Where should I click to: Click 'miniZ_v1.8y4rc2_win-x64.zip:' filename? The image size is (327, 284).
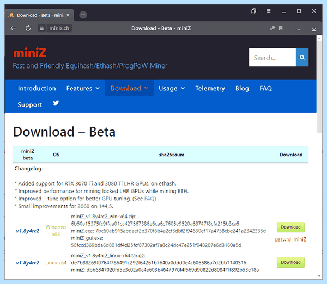click(104, 217)
